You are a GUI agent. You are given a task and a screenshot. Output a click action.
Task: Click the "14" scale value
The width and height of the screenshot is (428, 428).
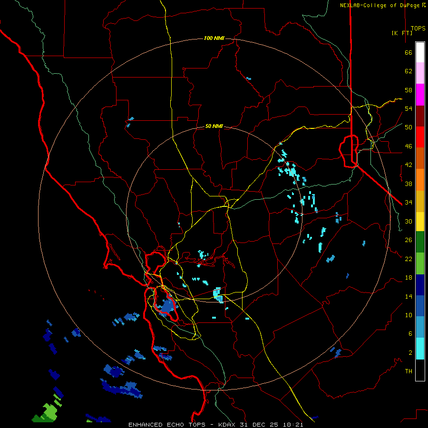[x=409, y=296]
